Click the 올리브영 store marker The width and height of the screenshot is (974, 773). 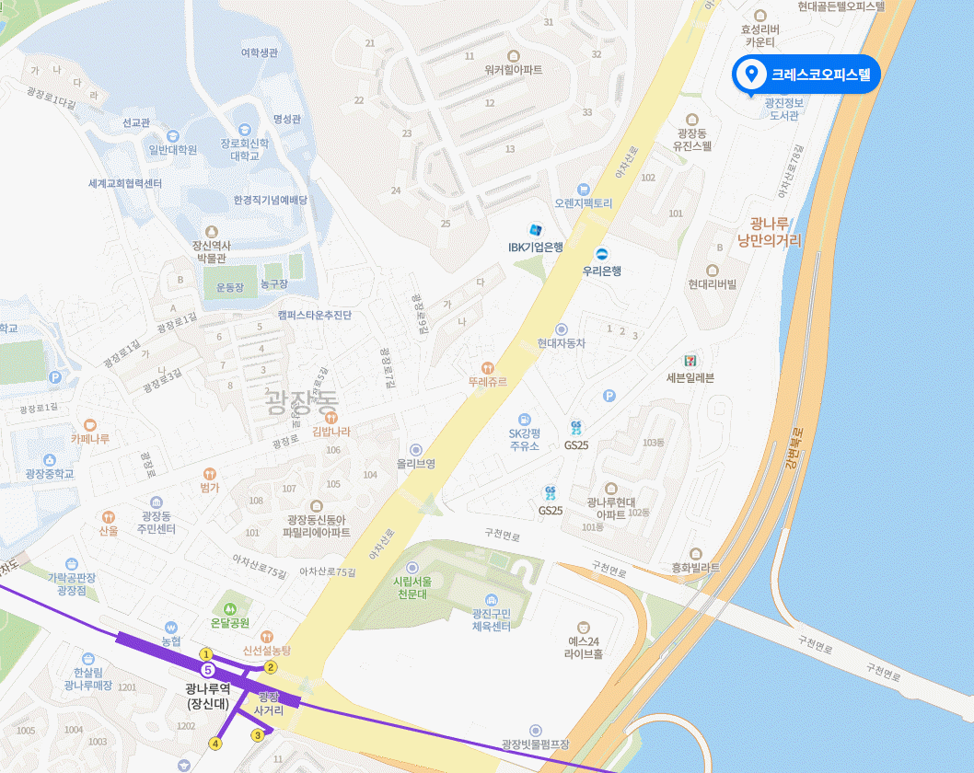coord(415,449)
